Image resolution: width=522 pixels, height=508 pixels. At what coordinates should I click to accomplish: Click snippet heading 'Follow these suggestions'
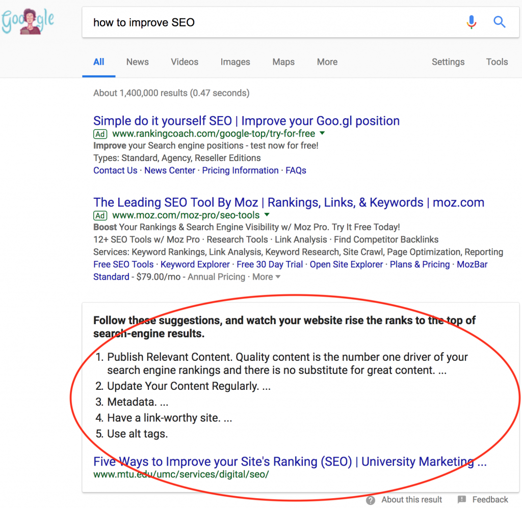(284, 327)
